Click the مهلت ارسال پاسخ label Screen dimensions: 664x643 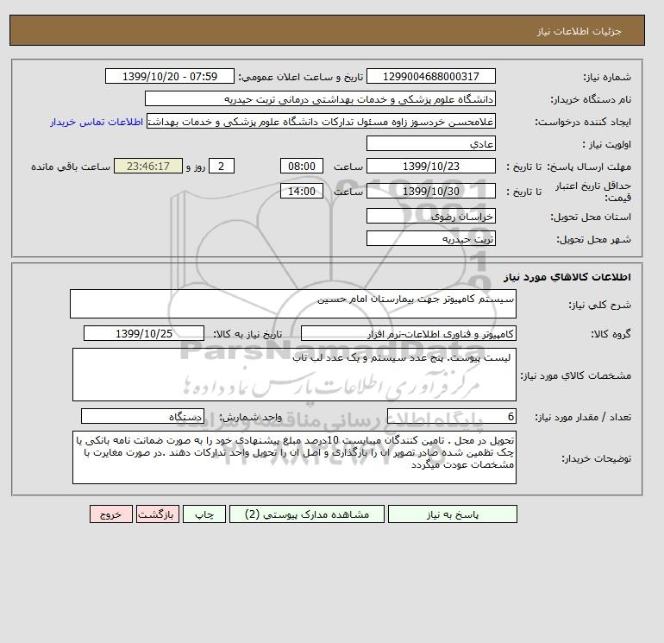coord(589,167)
